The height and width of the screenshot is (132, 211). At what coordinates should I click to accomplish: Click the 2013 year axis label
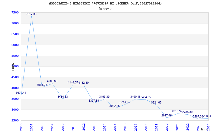click(94, 127)
